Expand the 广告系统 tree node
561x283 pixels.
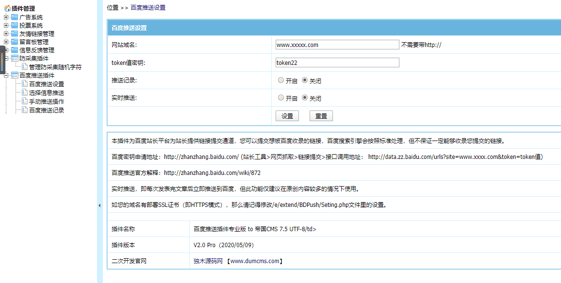[x=6, y=17]
